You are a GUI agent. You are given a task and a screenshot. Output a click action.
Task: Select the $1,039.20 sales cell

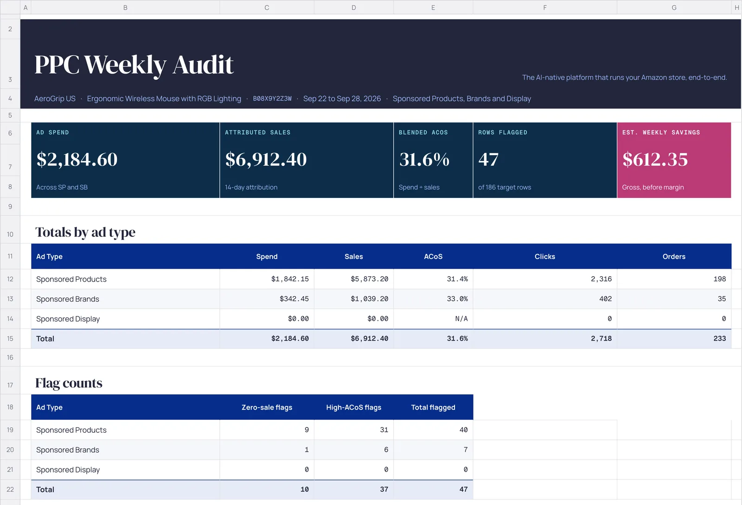354,299
